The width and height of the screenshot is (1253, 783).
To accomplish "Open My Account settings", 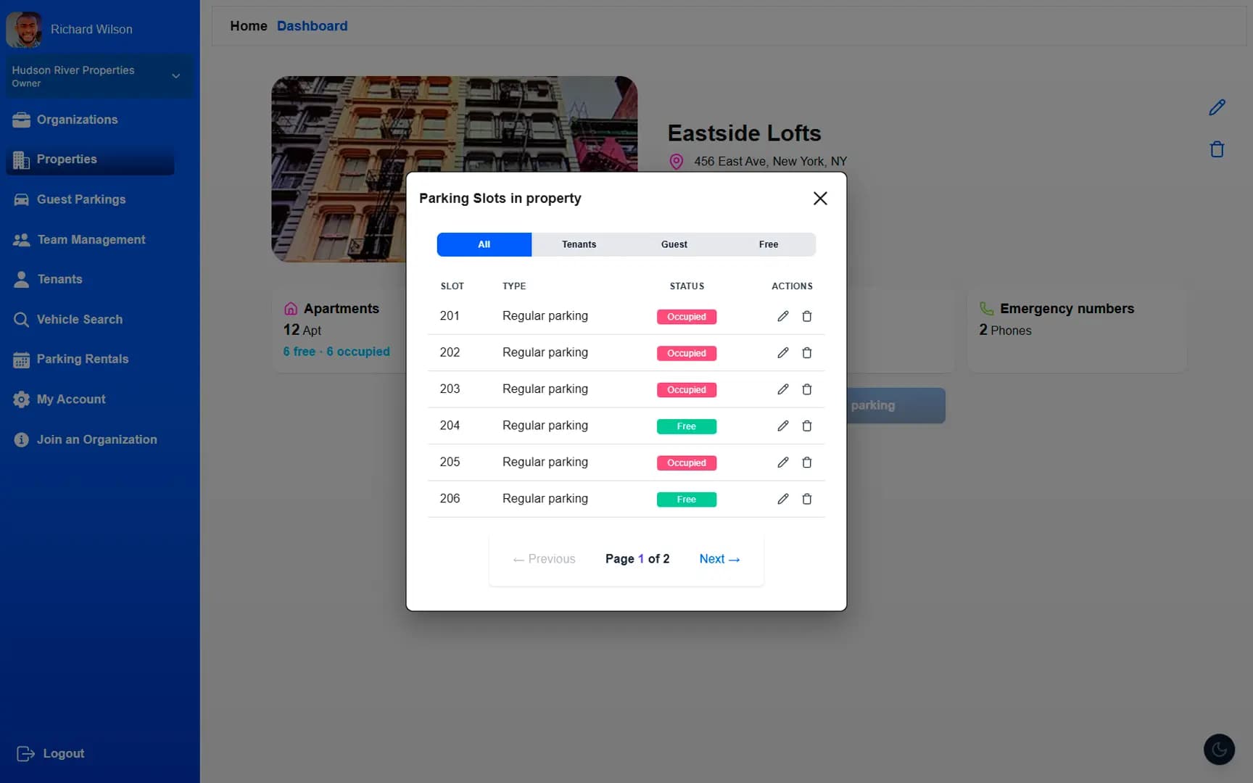I will [70, 399].
